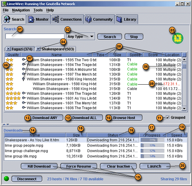This screenshot has width=192, height=186.
Task: Collapse the expanded 1598 King Henry group
Action: [x=24, y=79]
